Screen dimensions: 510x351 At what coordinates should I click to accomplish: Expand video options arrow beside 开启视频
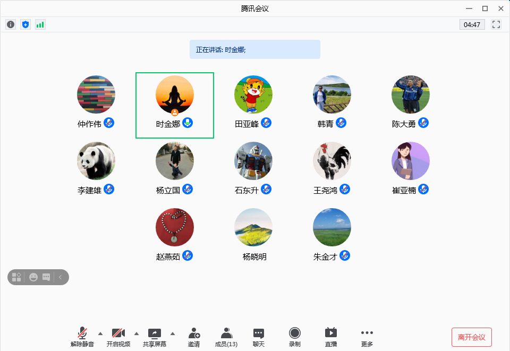pyautogui.click(x=137, y=333)
